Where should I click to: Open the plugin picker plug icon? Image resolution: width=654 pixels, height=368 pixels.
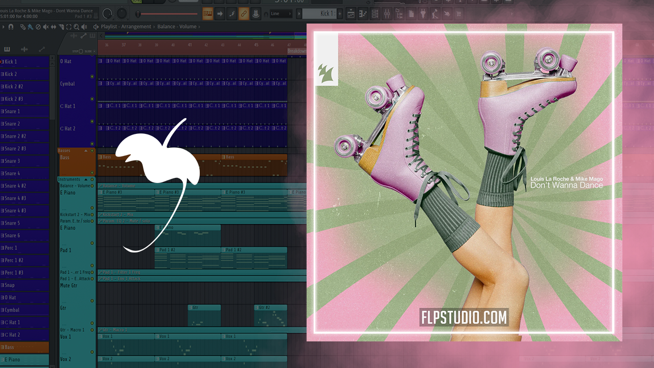[423, 13]
